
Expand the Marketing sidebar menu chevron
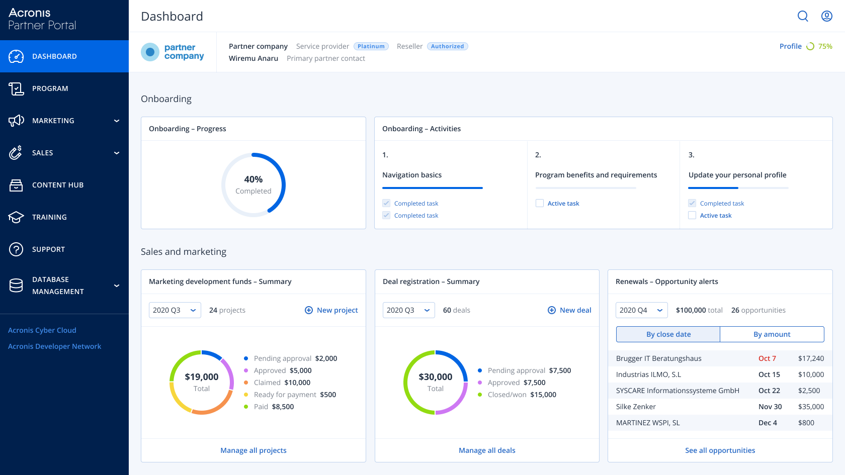point(117,121)
